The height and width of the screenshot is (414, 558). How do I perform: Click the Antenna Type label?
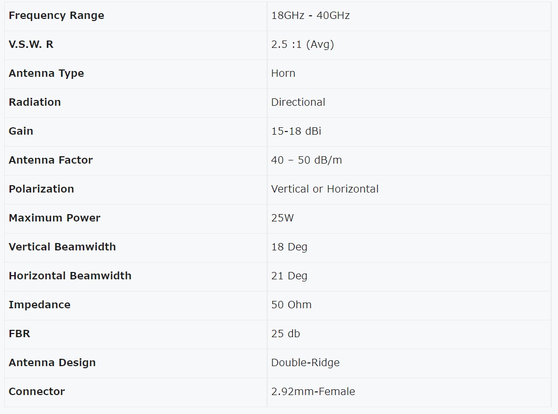pos(46,74)
